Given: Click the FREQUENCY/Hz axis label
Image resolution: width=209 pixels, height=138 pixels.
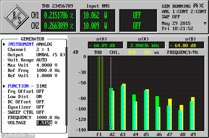Looking at the screenshot, I should (x=183, y=52).
